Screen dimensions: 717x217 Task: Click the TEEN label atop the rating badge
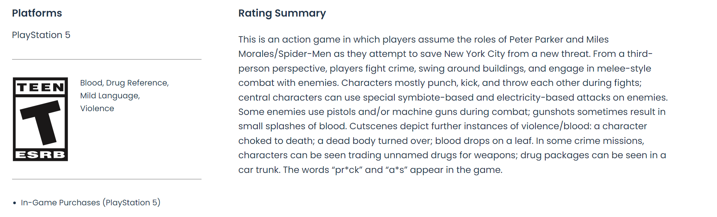[40, 87]
